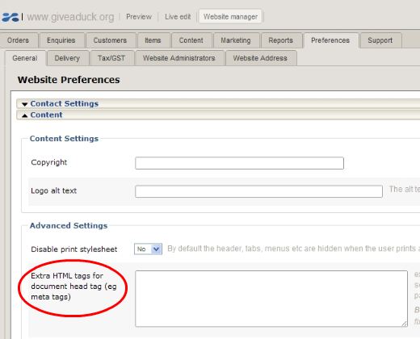This screenshot has width=420, height=339.
Task: Expand the Contact Settings section arrow
Action: 25,104
